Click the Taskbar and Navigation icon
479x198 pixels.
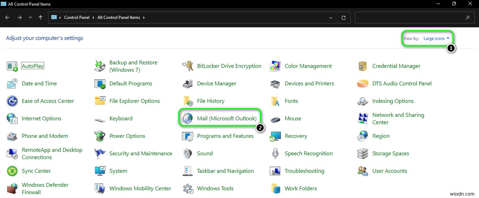[x=188, y=171]
